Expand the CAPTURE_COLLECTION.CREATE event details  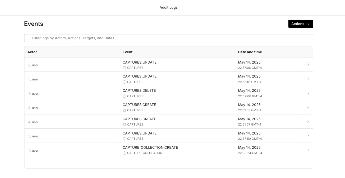tap(308, 150)
